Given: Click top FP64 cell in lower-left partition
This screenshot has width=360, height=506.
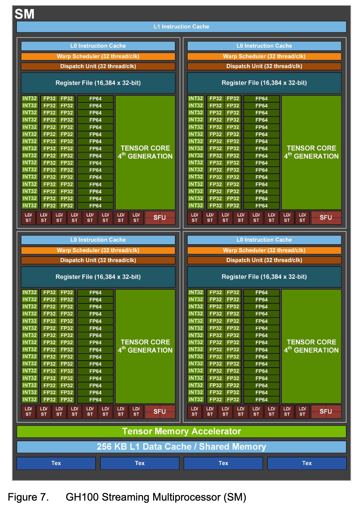Looking at the screenshot, I should tap(95, 293).
